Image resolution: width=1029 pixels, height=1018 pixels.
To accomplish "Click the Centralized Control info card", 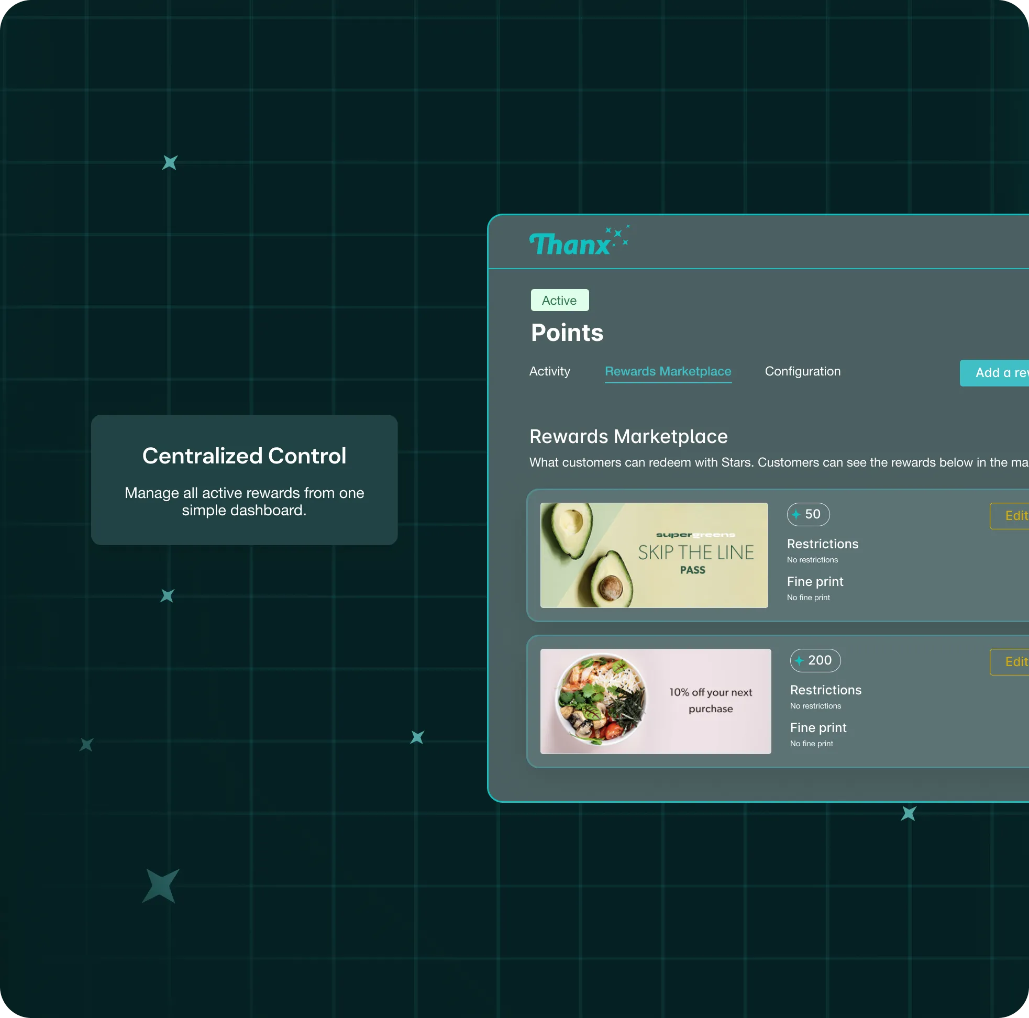I will pos(244,480).
